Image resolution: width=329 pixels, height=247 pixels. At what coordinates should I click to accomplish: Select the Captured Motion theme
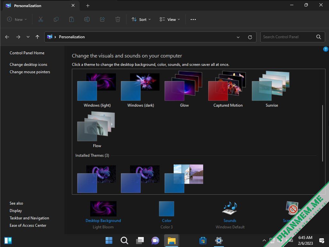click(228, 90)
